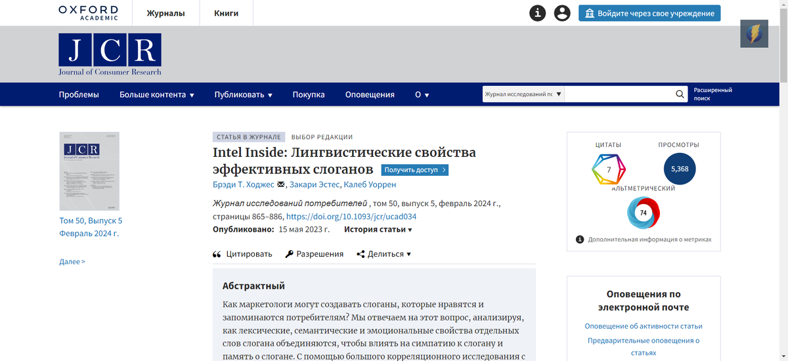Open the DOI link

click(351, 217)
